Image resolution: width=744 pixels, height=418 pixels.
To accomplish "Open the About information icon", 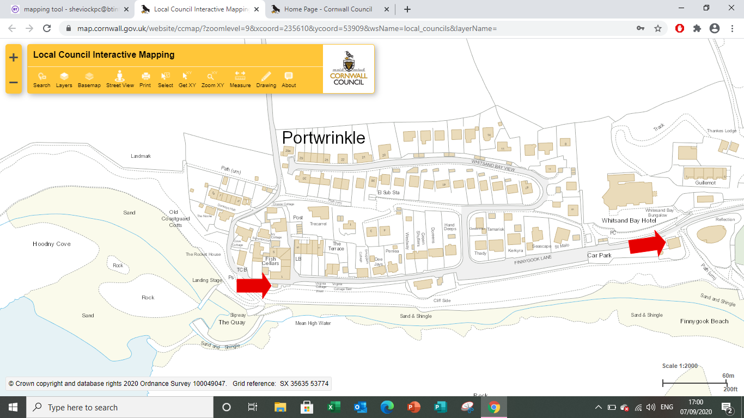I will point(289,79).
